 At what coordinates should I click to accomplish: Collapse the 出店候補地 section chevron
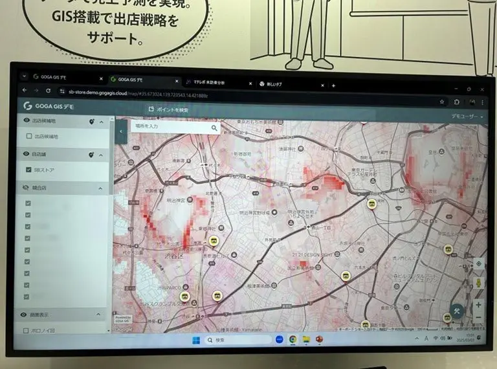tap(102, 122)
